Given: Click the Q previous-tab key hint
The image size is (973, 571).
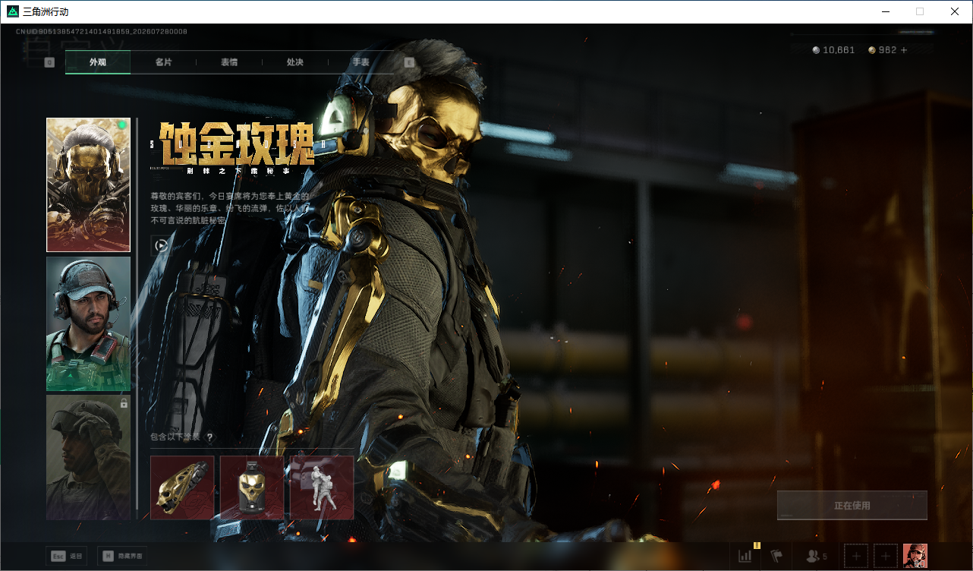Looking at the screenshot, I should click(x=49, y=62).
